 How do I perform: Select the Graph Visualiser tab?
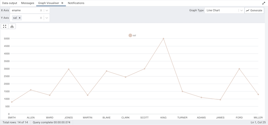pos(49,3)
